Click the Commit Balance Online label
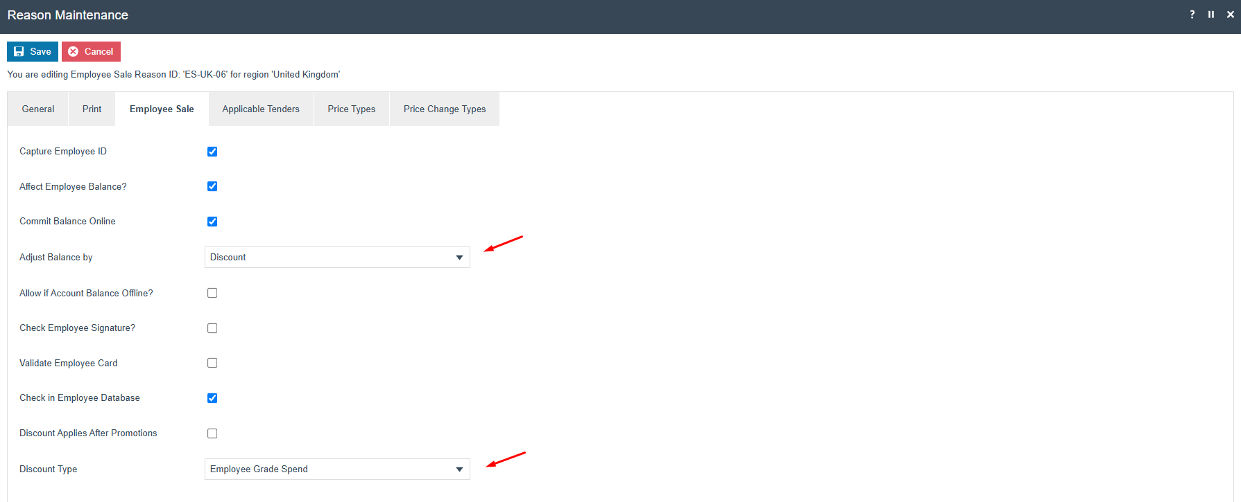This screenshot has height=502, width=1241. pos(67,221)
